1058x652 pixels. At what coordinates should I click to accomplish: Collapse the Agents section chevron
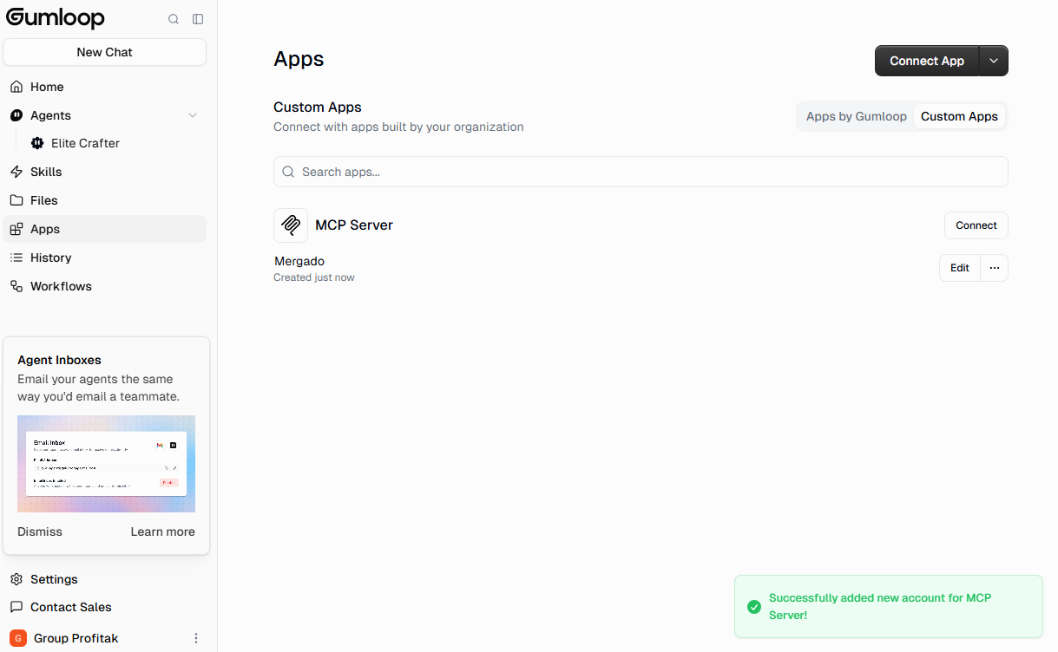pos(193,115)
